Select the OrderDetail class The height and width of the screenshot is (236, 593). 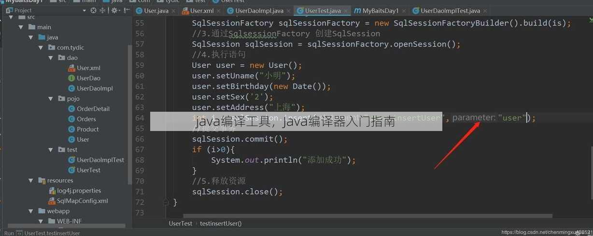93,109
